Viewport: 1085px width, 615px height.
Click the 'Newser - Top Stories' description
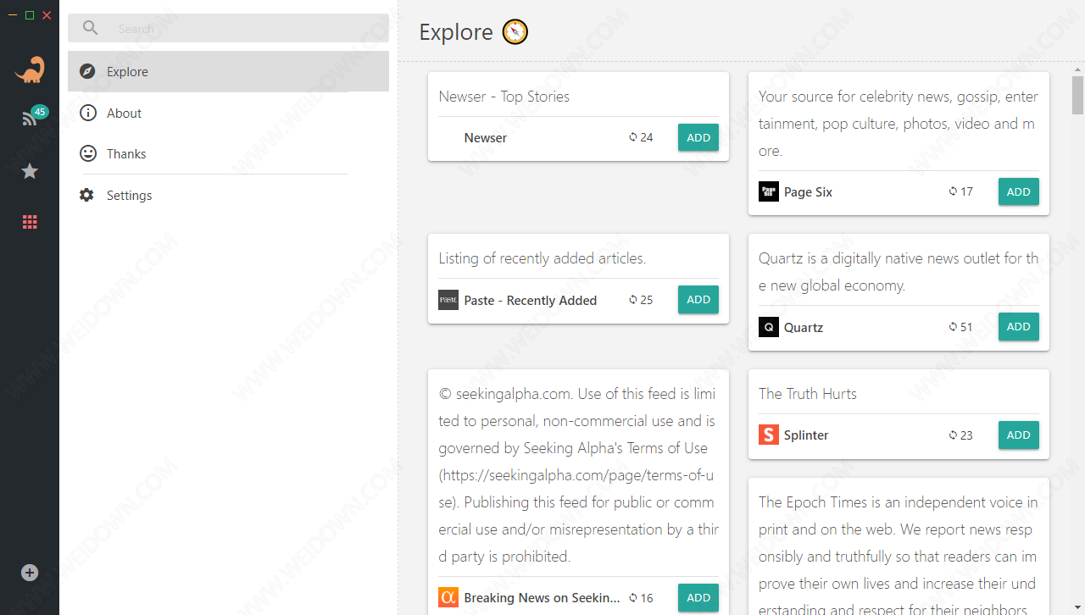click(x=504, y=97)
